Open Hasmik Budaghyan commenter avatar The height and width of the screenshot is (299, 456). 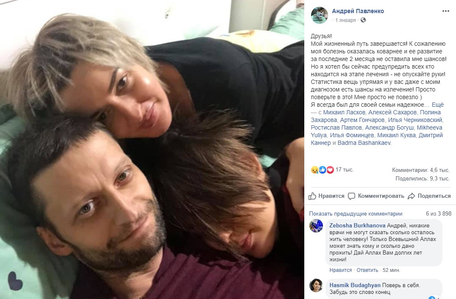pyautogui.click(x=316, y=285)
